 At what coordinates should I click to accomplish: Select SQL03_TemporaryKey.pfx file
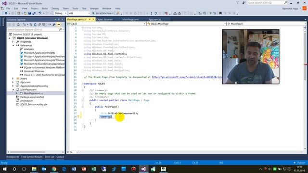tap(34, 104)
